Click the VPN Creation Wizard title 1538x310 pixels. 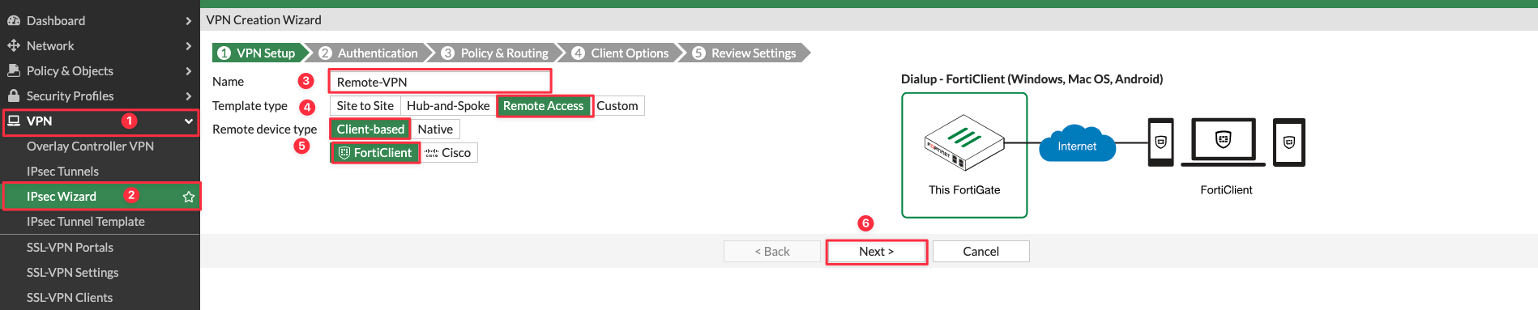pos(263,19)
